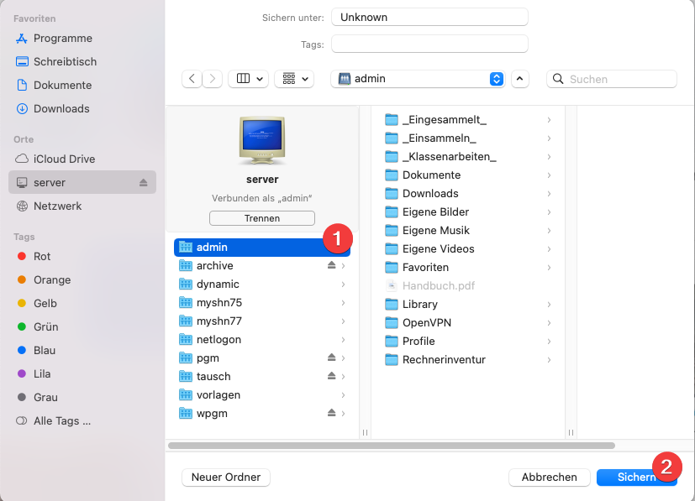Screen dimensions: 695x501
Task: Open the Eigene Bilder folder
Action: click(x=468, y=212)
